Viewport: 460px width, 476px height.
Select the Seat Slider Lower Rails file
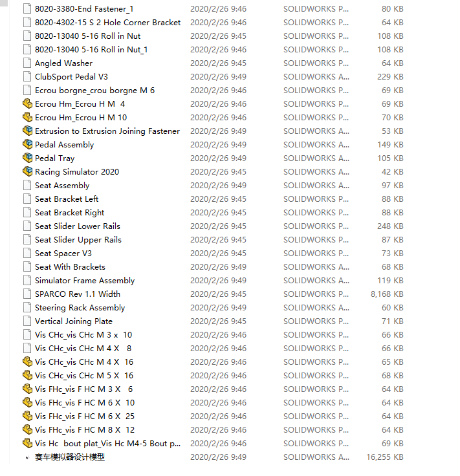(78, 226)
